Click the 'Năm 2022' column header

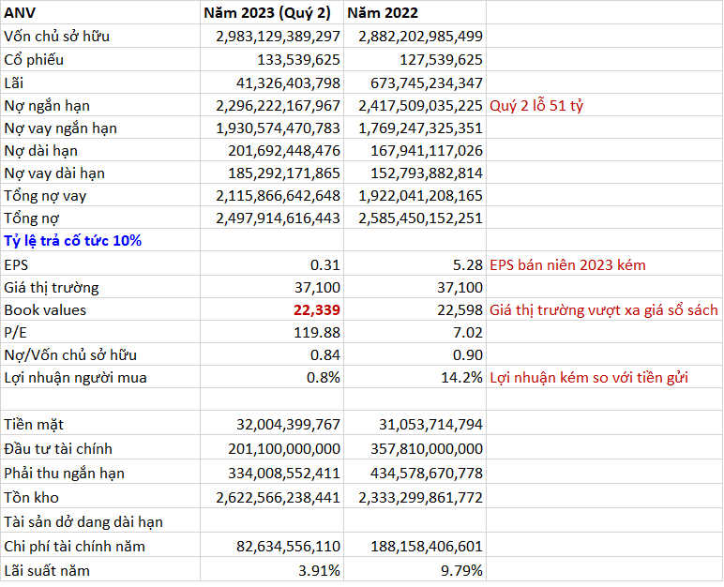383,12
